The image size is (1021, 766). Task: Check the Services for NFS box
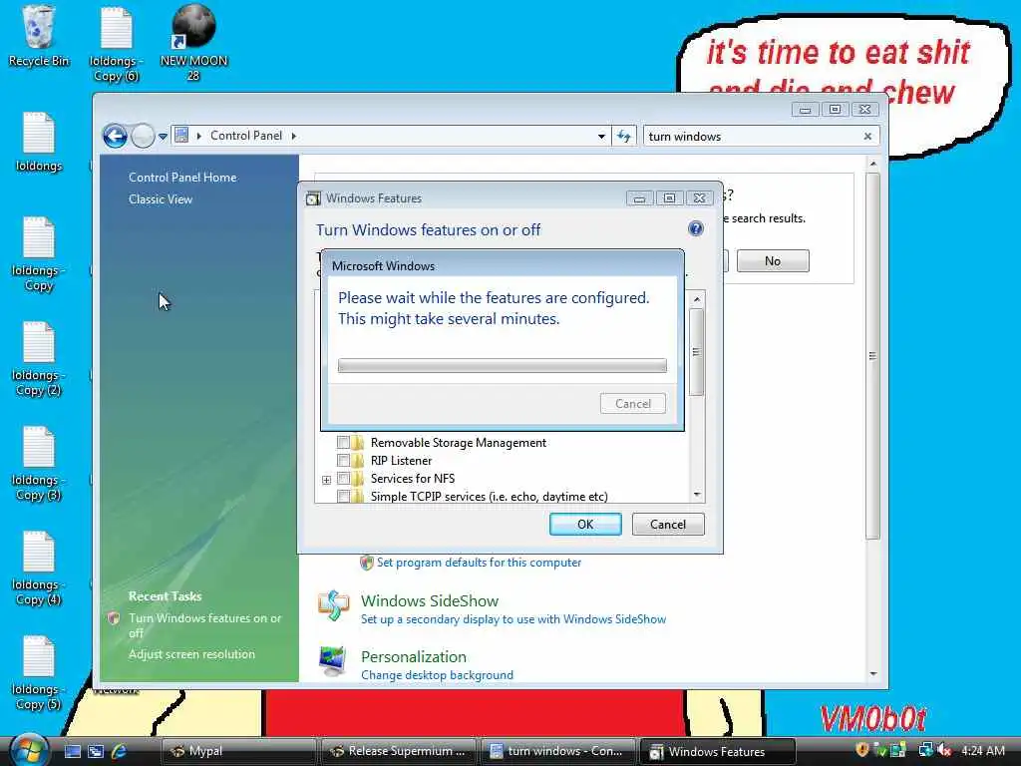343,479
